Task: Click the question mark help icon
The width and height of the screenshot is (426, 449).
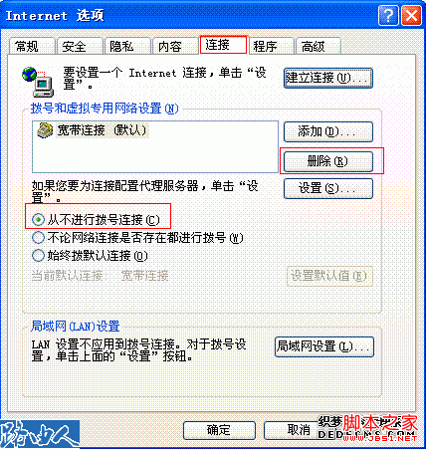Action: point(387,15)
